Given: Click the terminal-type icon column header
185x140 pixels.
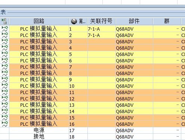Looking at the screenshot, I should (x=4, y=21).
